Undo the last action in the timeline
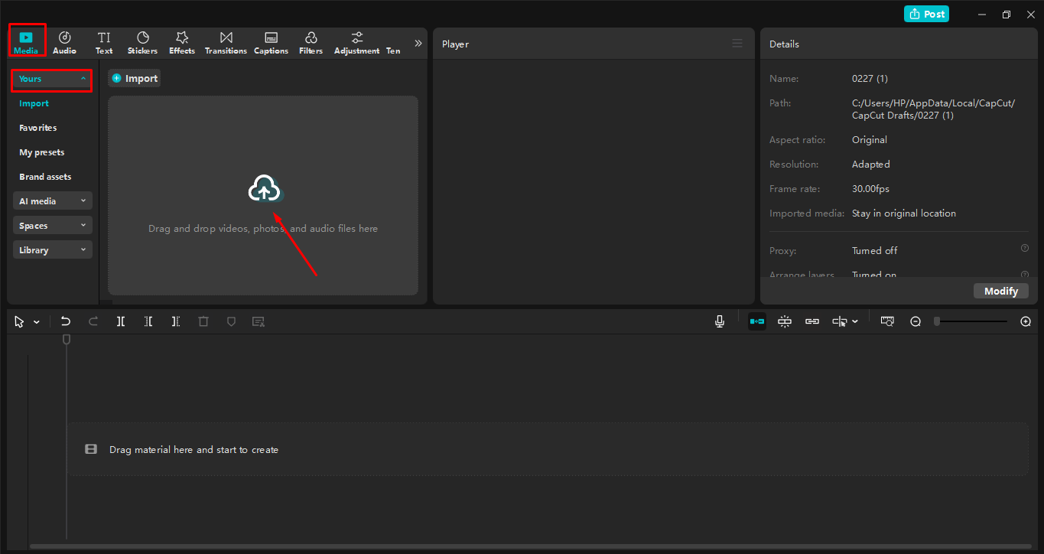1044x554 pixels. pos(66,321)
